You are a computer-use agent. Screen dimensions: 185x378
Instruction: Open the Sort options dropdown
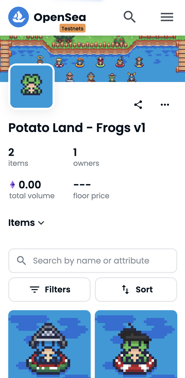point(136,289)
